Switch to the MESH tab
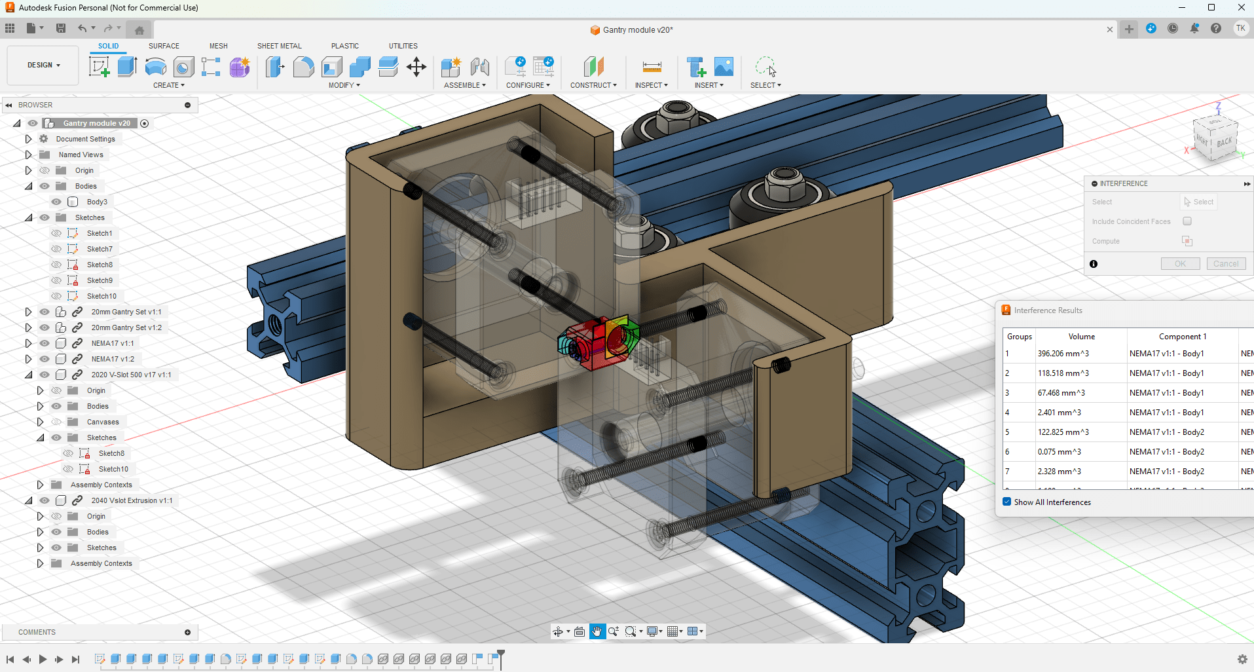The image size is (1254, 672). (219, 46)
